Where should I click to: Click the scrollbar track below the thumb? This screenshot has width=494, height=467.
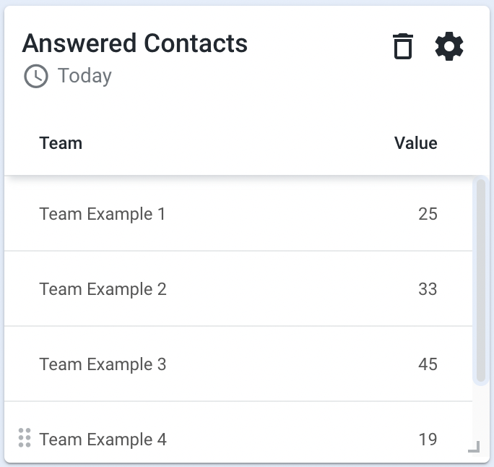pyautogui.click(x=481, y=411)
